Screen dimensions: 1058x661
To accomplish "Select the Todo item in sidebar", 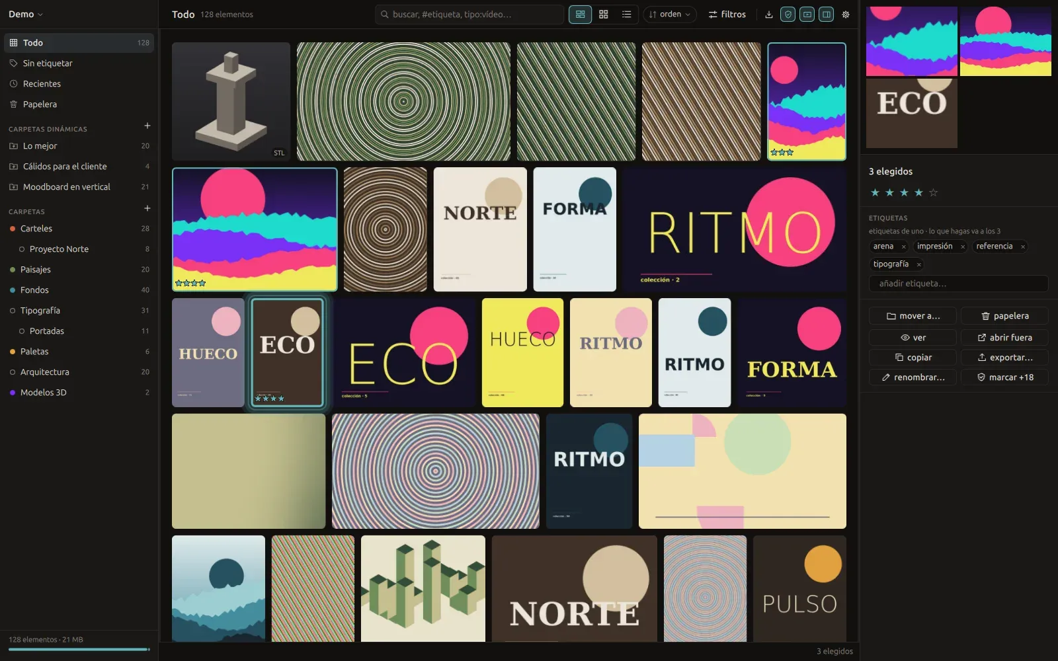I will pos(79,42).
